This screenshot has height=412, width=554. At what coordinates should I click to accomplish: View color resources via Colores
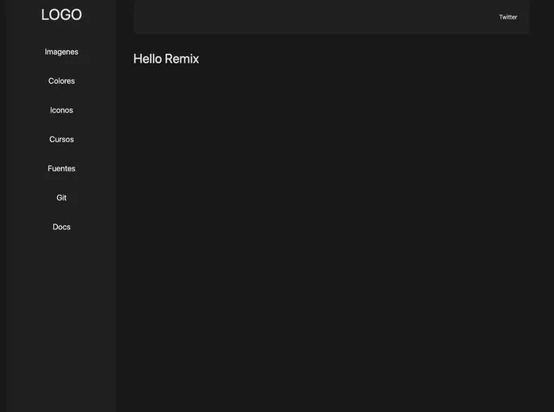(x=61, y=81)
